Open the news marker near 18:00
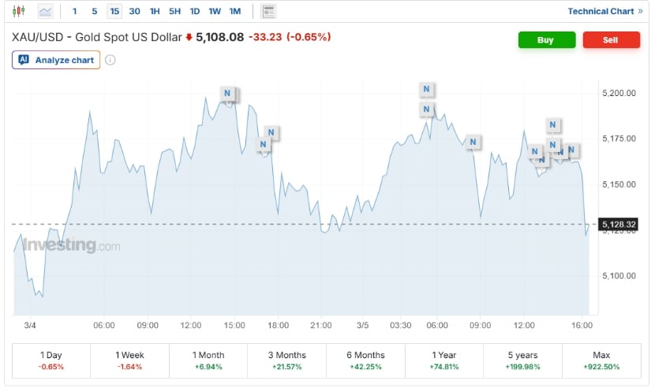 pyautogui.click(x=271, y=132)
